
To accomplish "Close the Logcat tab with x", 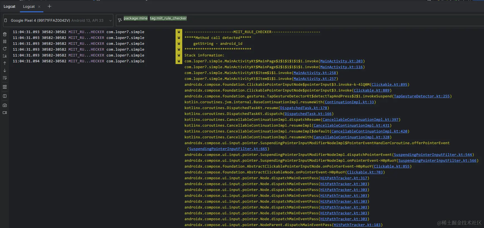I will point(39,7).
